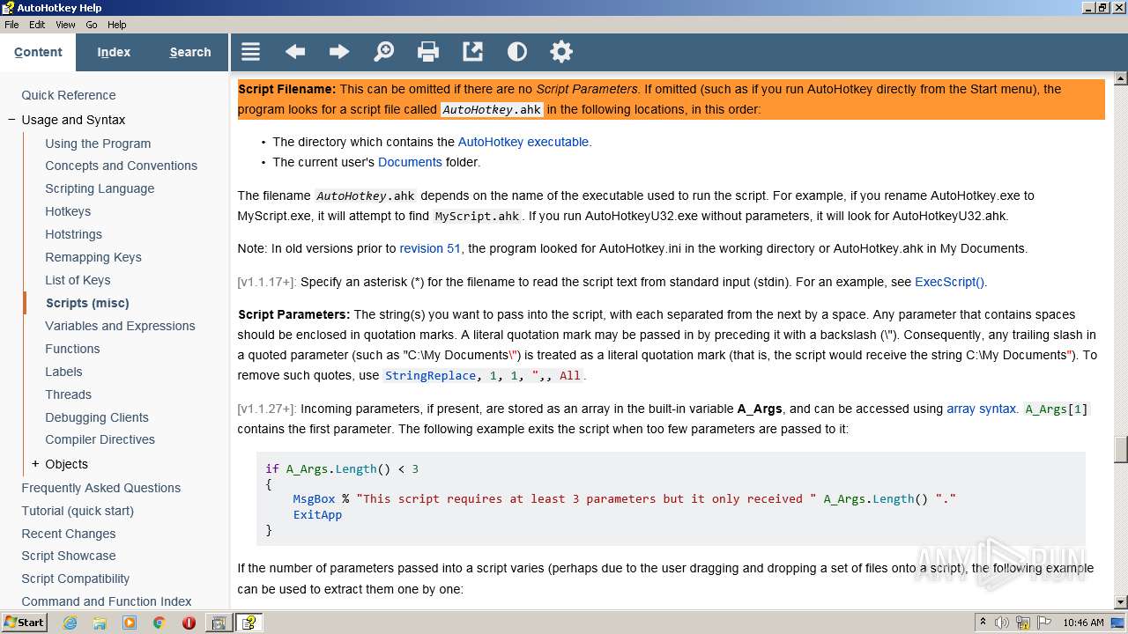This screenshot has height=634, width=1128.
Task: Click the vertical scrollbar thumb
Action: click(1120, 449)
